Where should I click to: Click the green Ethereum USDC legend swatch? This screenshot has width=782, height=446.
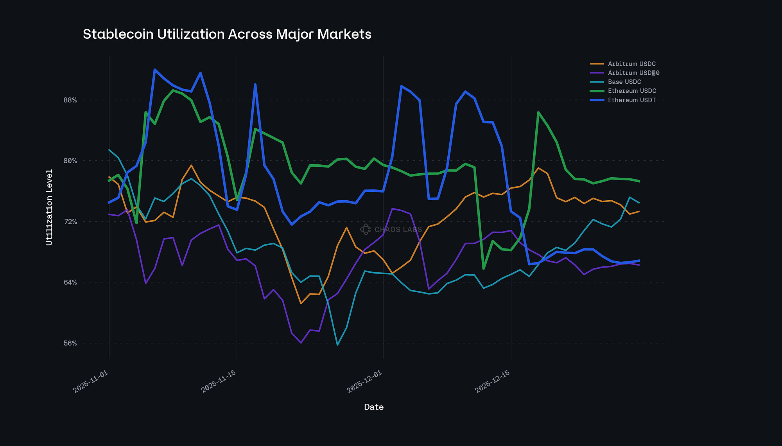coord(597,91)
